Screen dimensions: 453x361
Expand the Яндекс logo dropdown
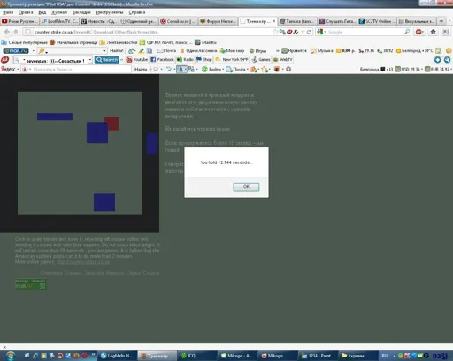(18, 69)
